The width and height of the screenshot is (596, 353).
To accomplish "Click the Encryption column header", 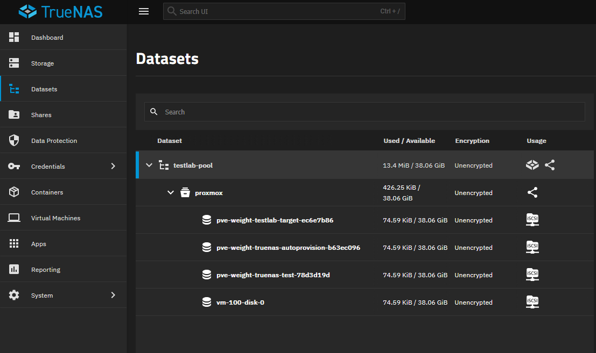I will pyautogui.click(x=472, y=141).
